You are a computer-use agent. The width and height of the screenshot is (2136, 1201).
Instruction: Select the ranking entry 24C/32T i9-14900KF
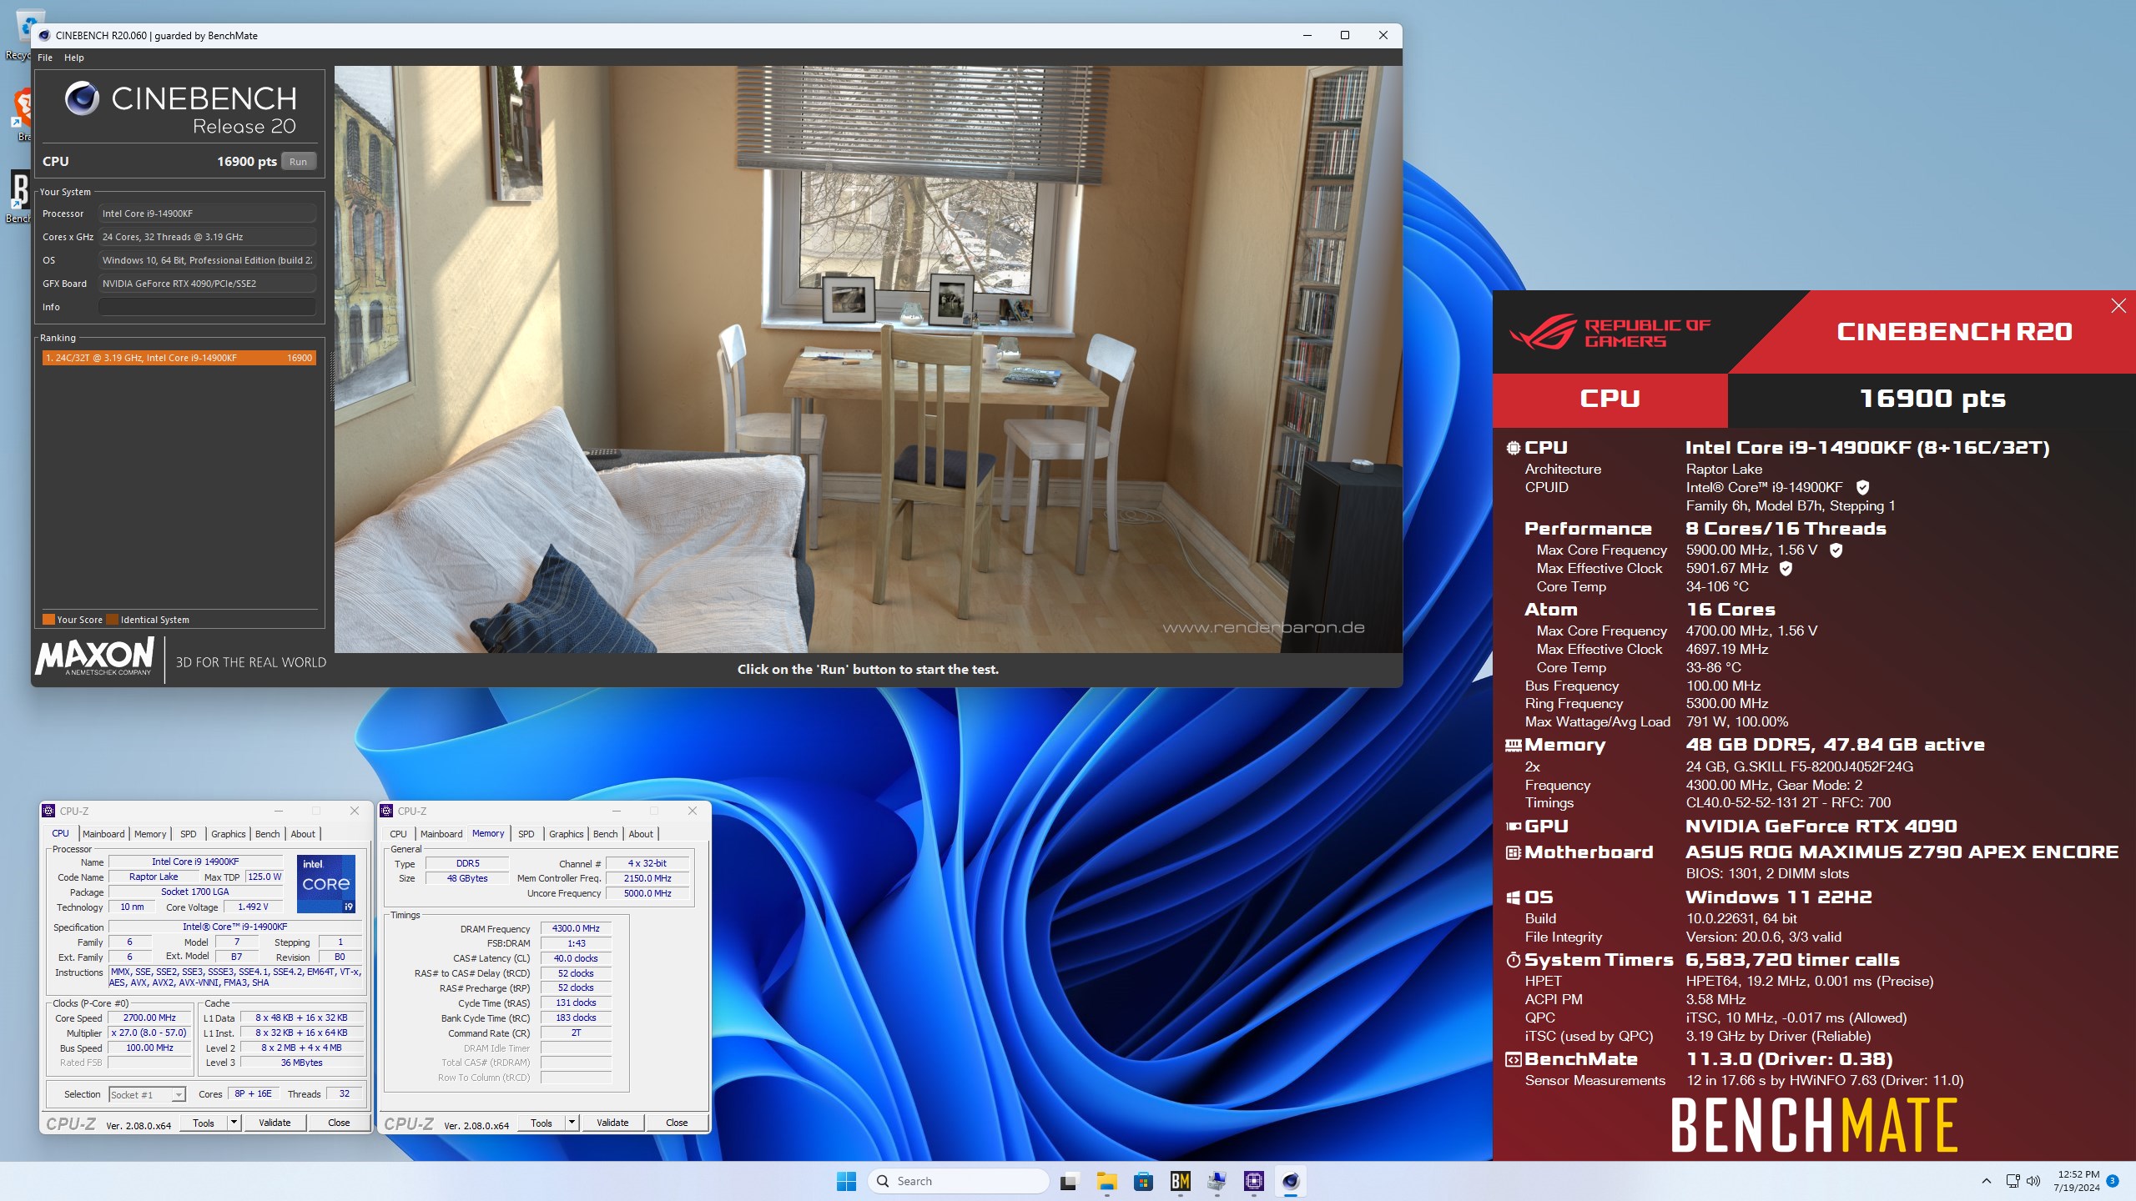click(179, 358)
